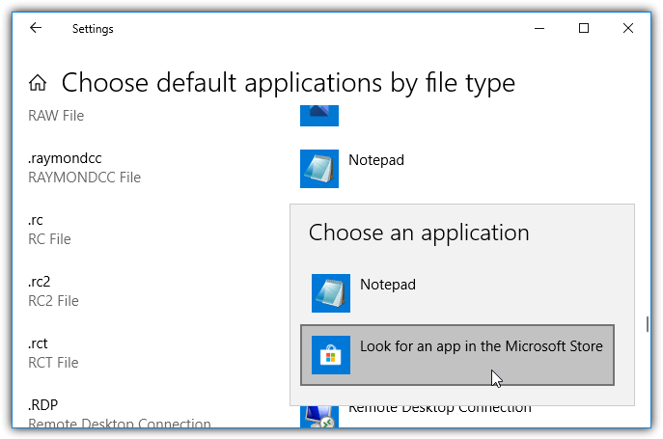The image size is (663, 439).
Task: Close the Settings window
Action: pyautogui.click(x=628, y=28)
